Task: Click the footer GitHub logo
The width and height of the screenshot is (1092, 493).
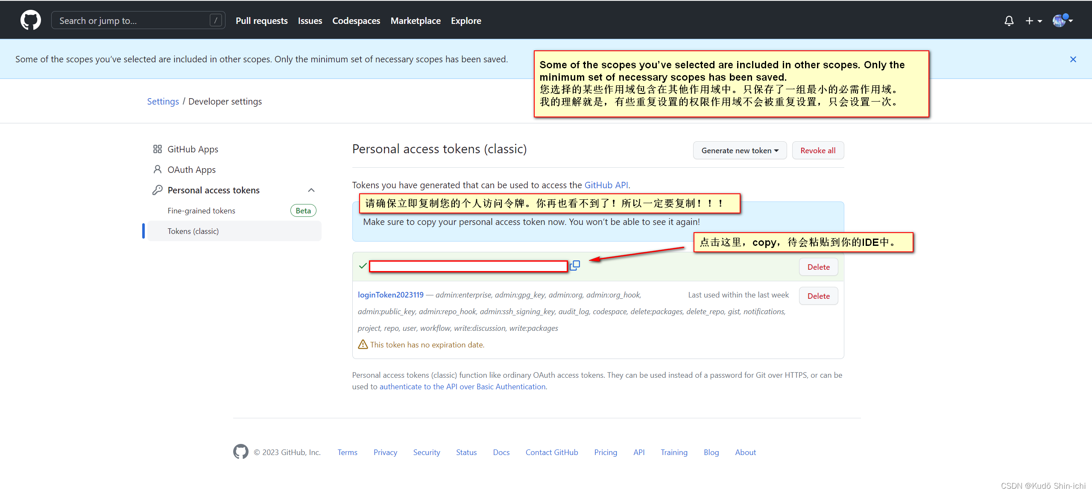Action: tap(240, 452)
